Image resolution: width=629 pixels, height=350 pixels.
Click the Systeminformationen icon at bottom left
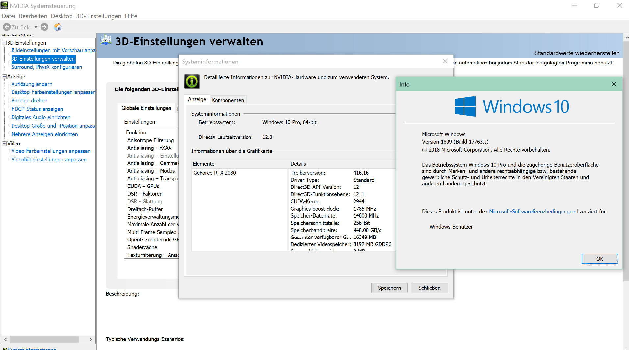tap(5, 349)
